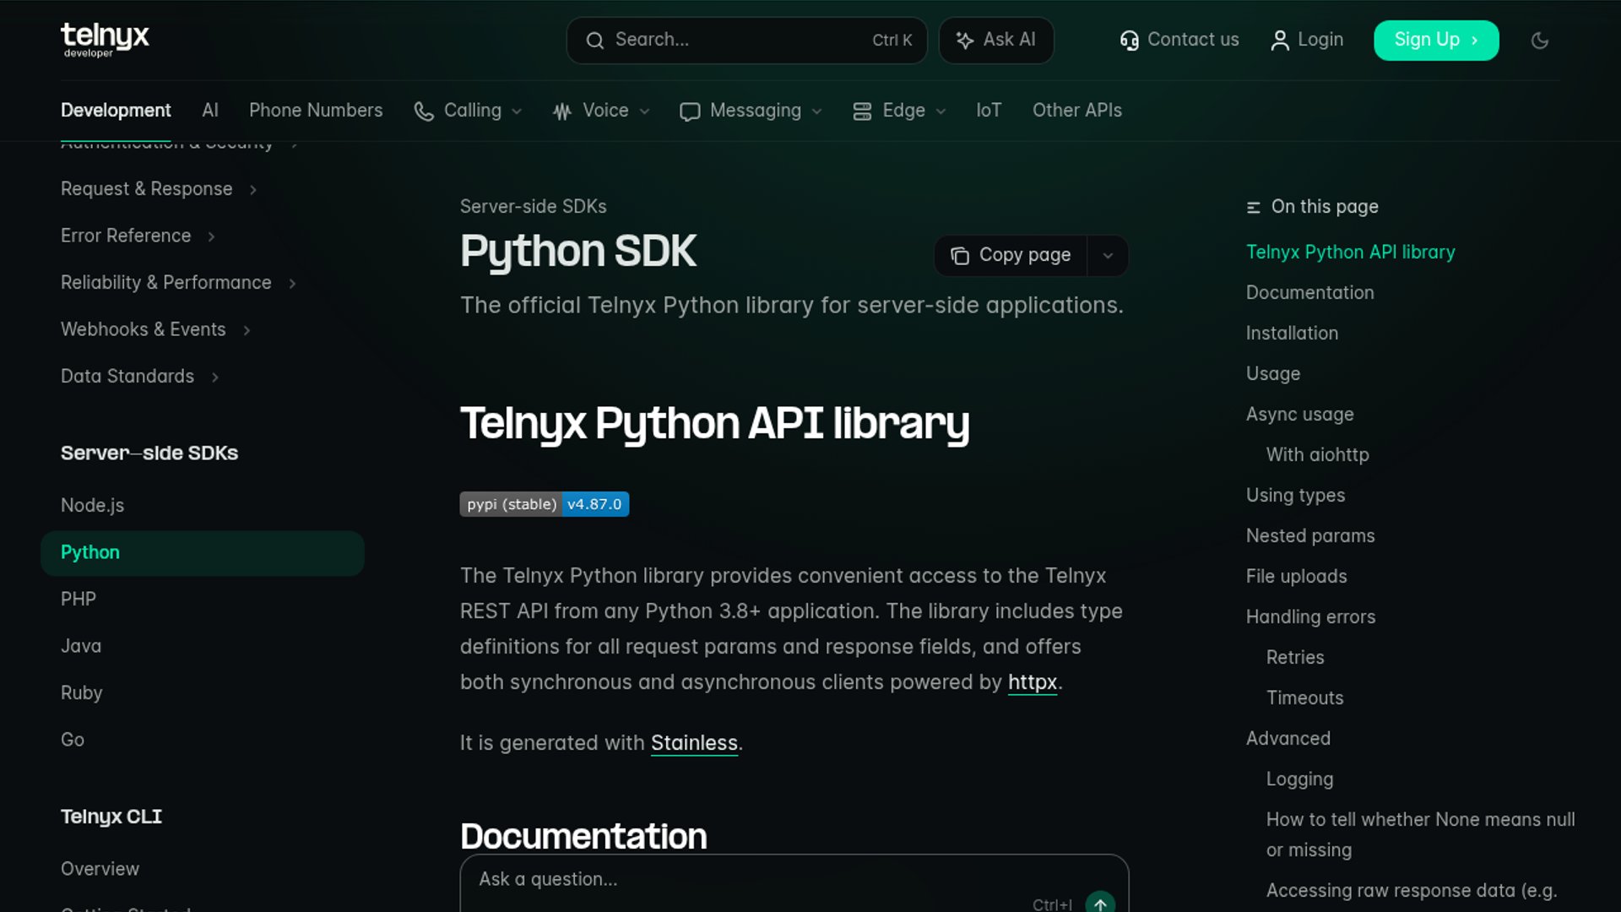1621x912 pixels.
Task: Open the IoT navigation tab
Action: pos(988,111)
